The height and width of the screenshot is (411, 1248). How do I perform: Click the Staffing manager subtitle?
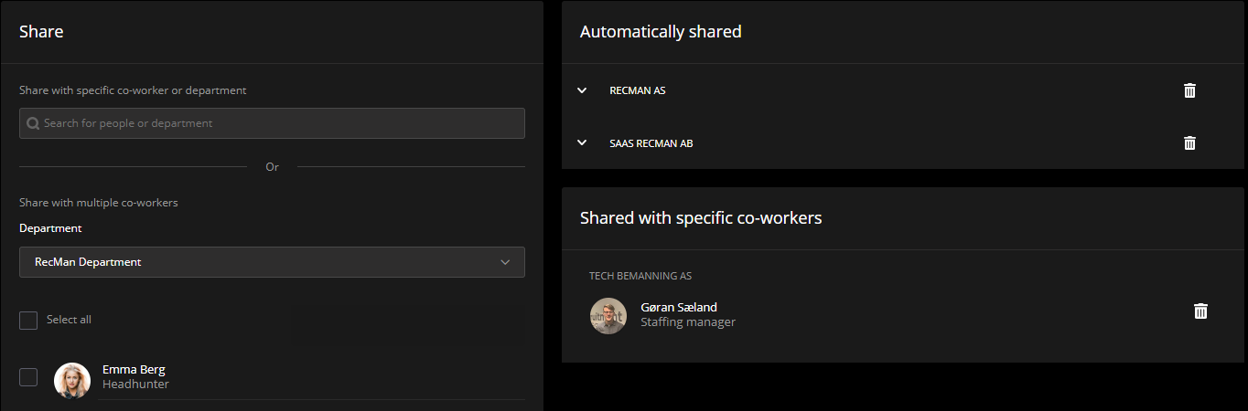[x=687, y=322]
